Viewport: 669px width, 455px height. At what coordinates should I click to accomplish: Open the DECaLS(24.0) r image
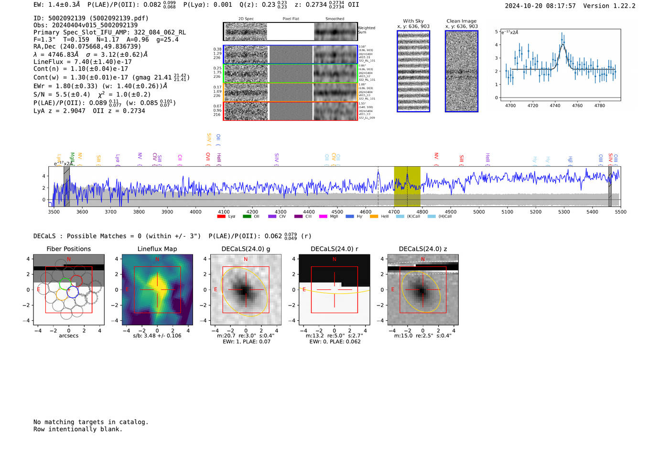pos(334,290)
